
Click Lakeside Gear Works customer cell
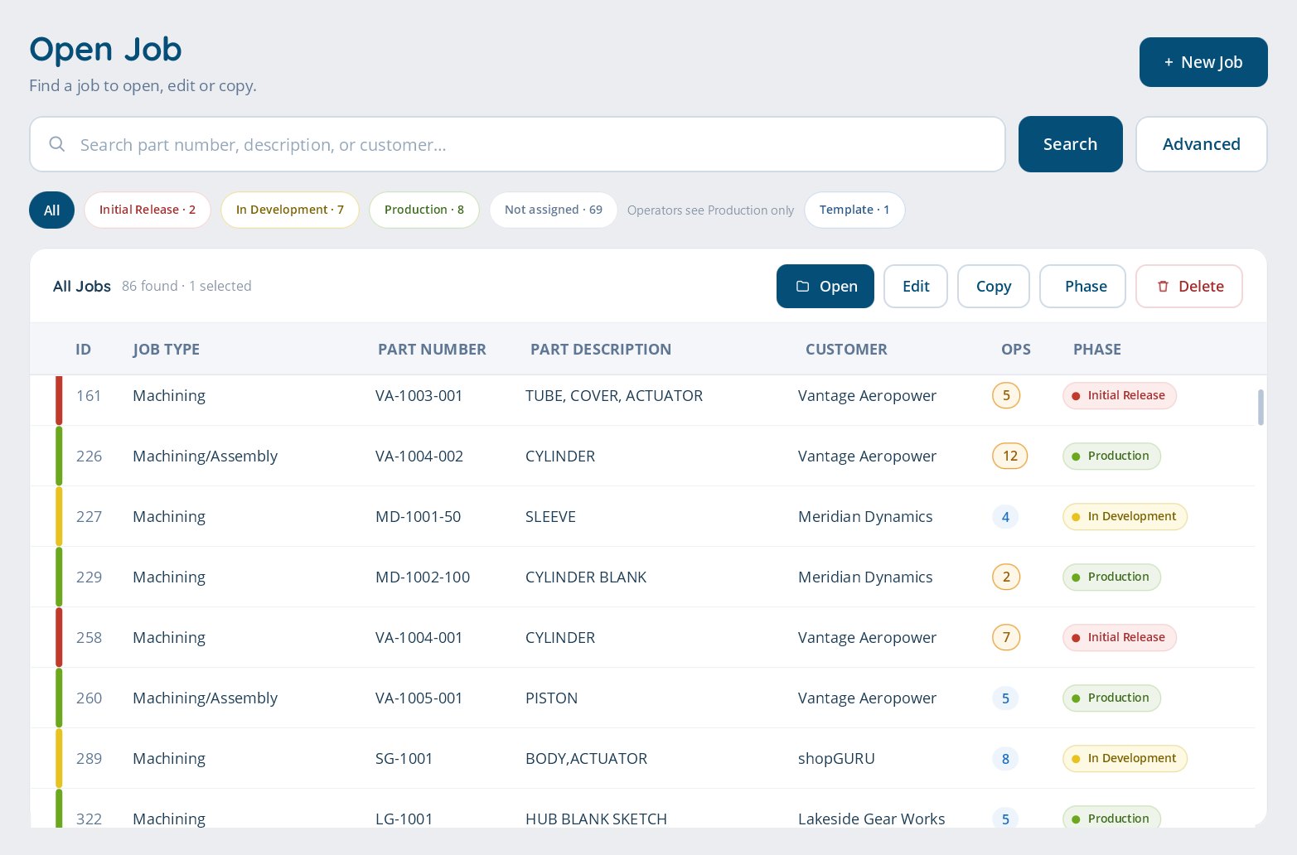click(871, 819)
